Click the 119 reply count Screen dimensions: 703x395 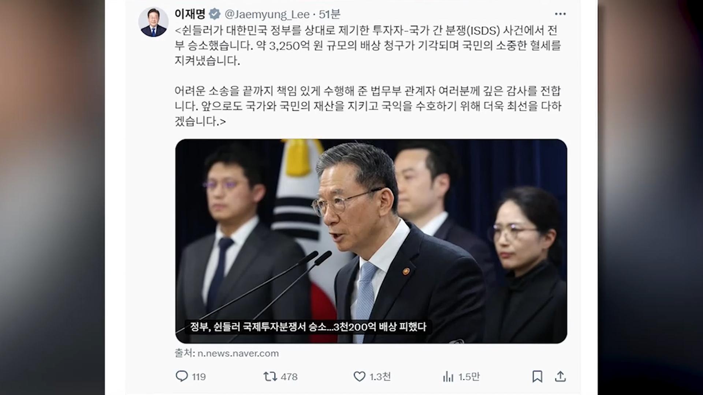[199, 377]
